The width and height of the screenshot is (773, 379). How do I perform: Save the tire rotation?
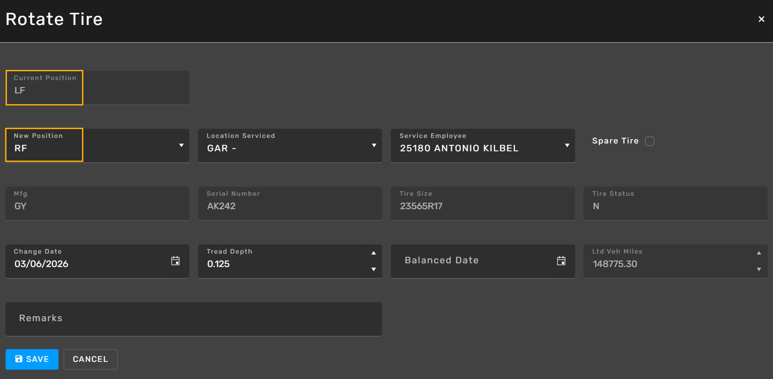(x=32, y=359)
